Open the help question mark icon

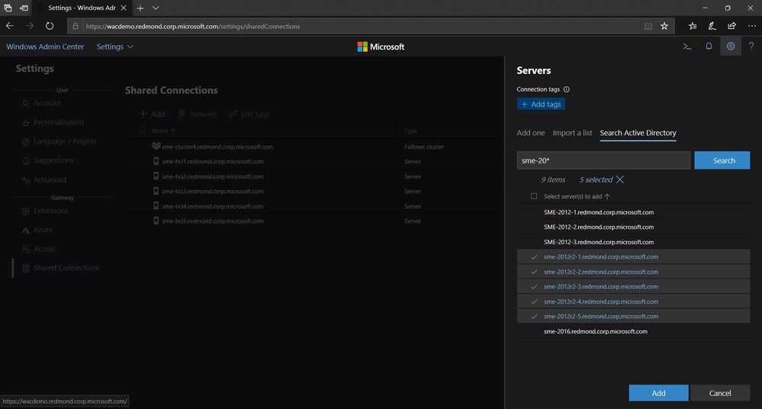click(751, 47)
